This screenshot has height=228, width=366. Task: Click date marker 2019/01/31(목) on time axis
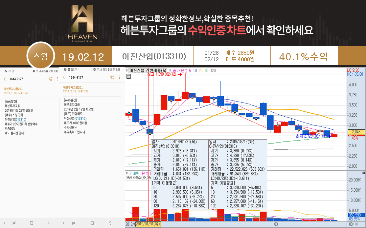pyautogui.click(x=148, y=224)
